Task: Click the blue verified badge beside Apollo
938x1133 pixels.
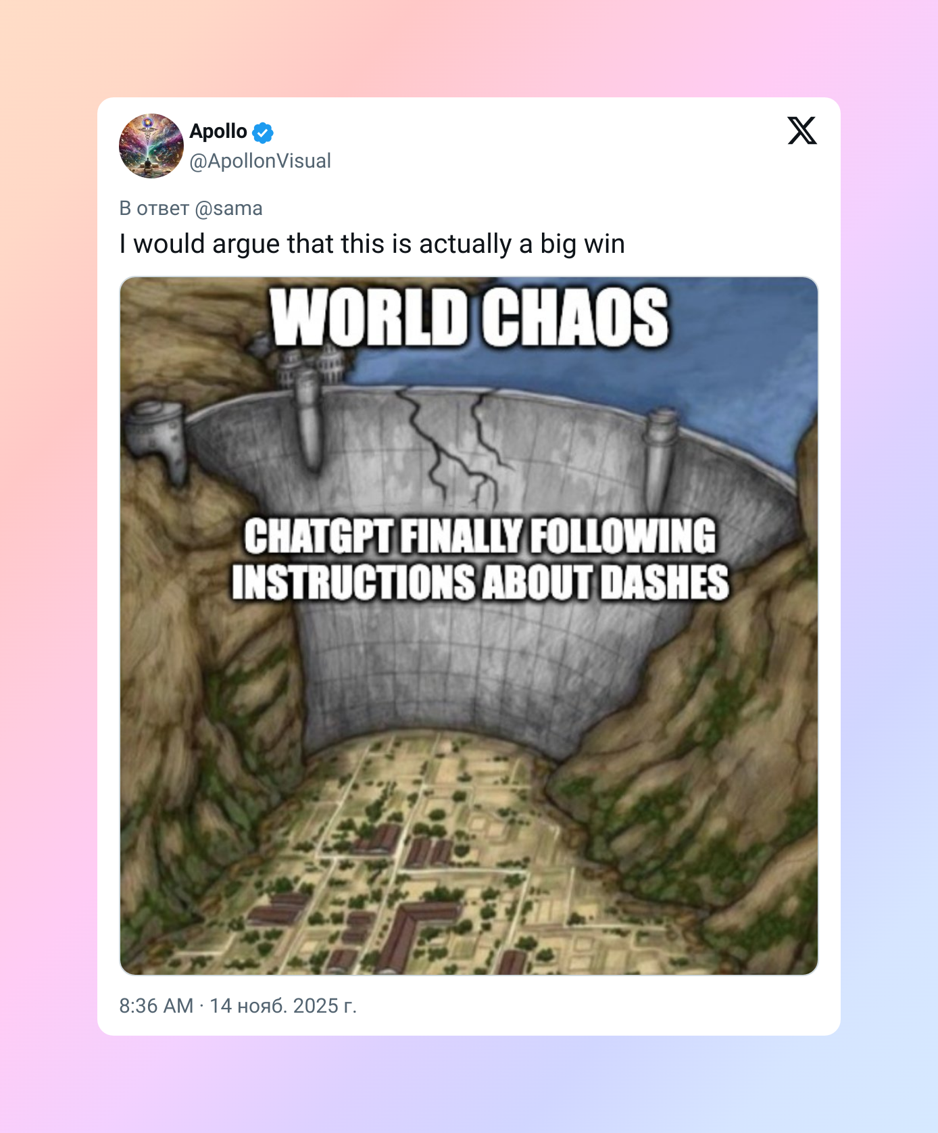Action: coord(263,132)
